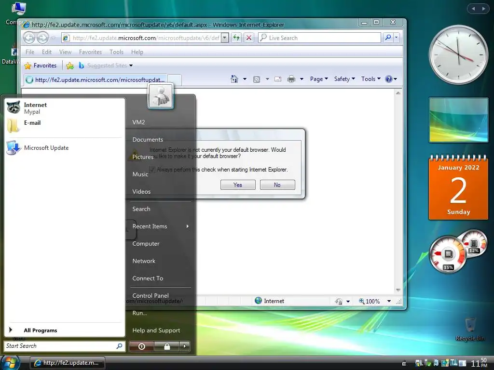Click the user account picture icon
Viewport: 494px width, 370px height.
pyautogui.click(x=160, y=96)
